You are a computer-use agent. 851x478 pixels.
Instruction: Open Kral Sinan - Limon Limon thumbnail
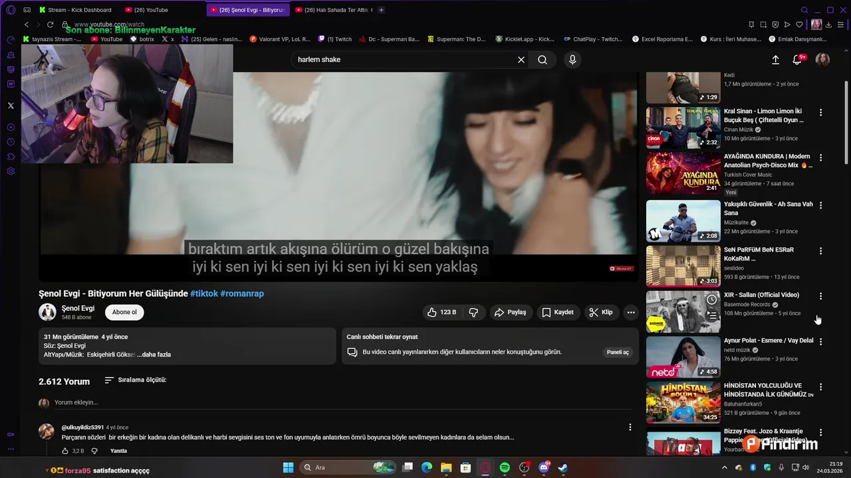[x=683, y=127]
